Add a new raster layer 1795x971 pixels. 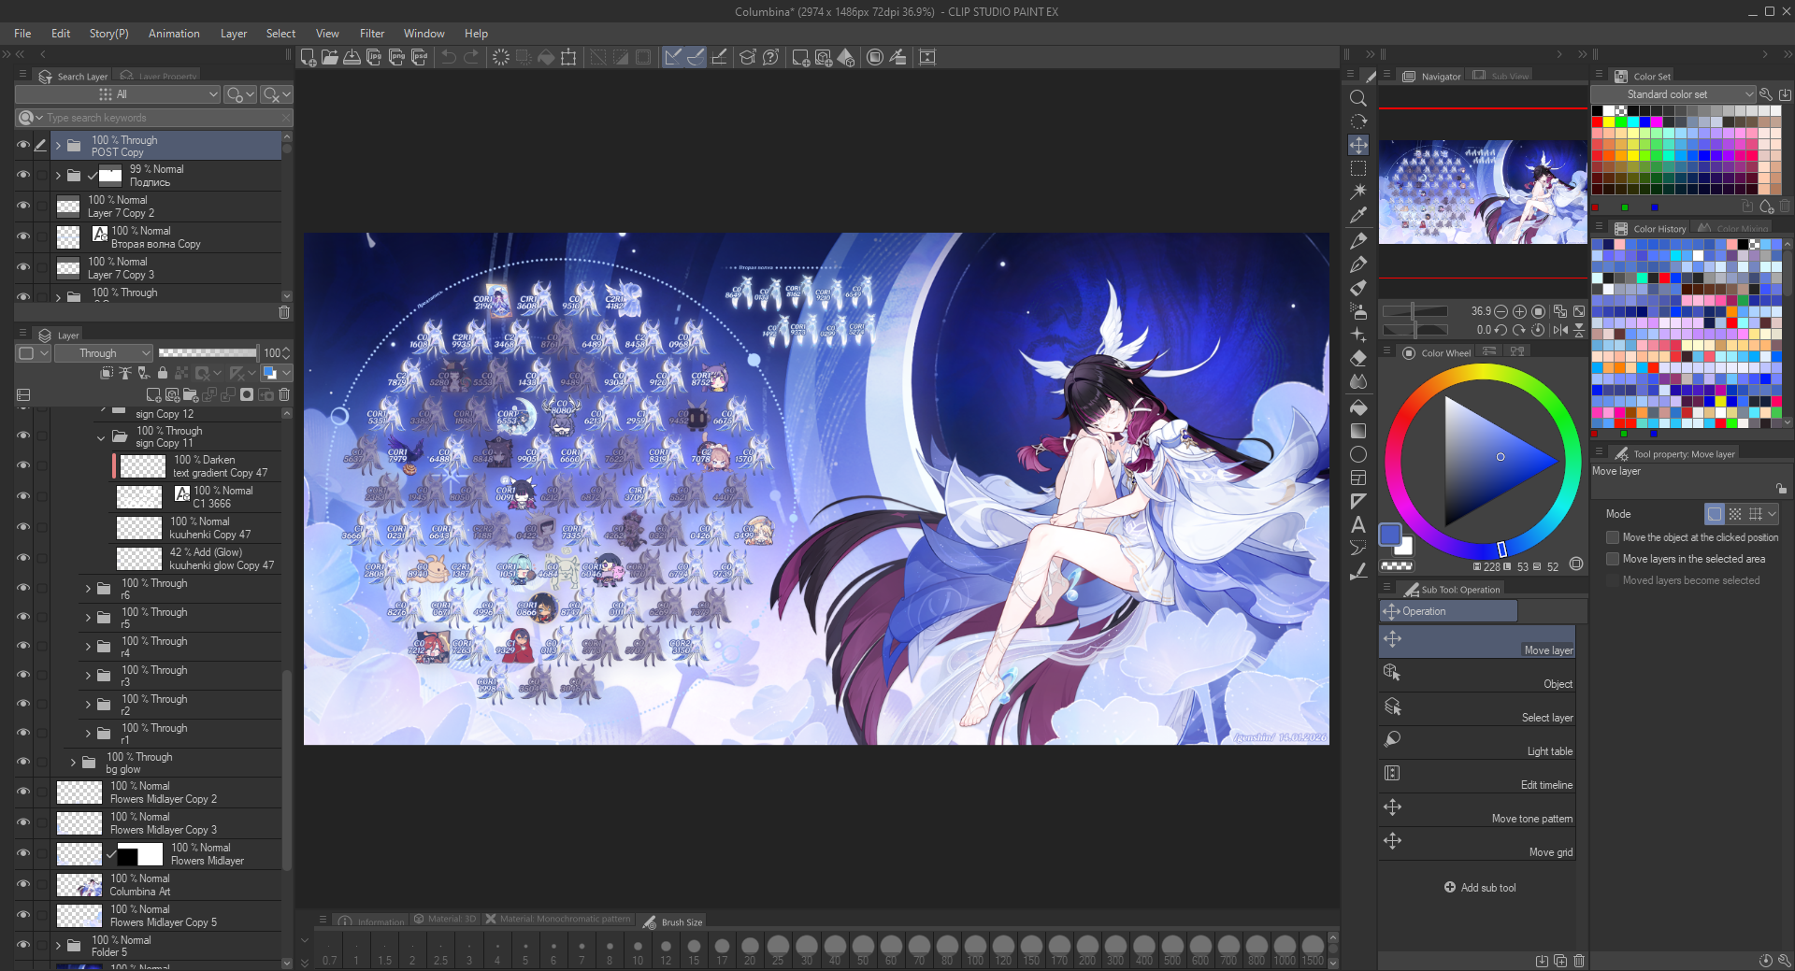[x=154, y=395]
